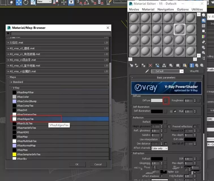Toggle L lock for Hilight glossiness
Viewport: 214px width, 181px height.
pyautogui.click(x=169, y=126)
